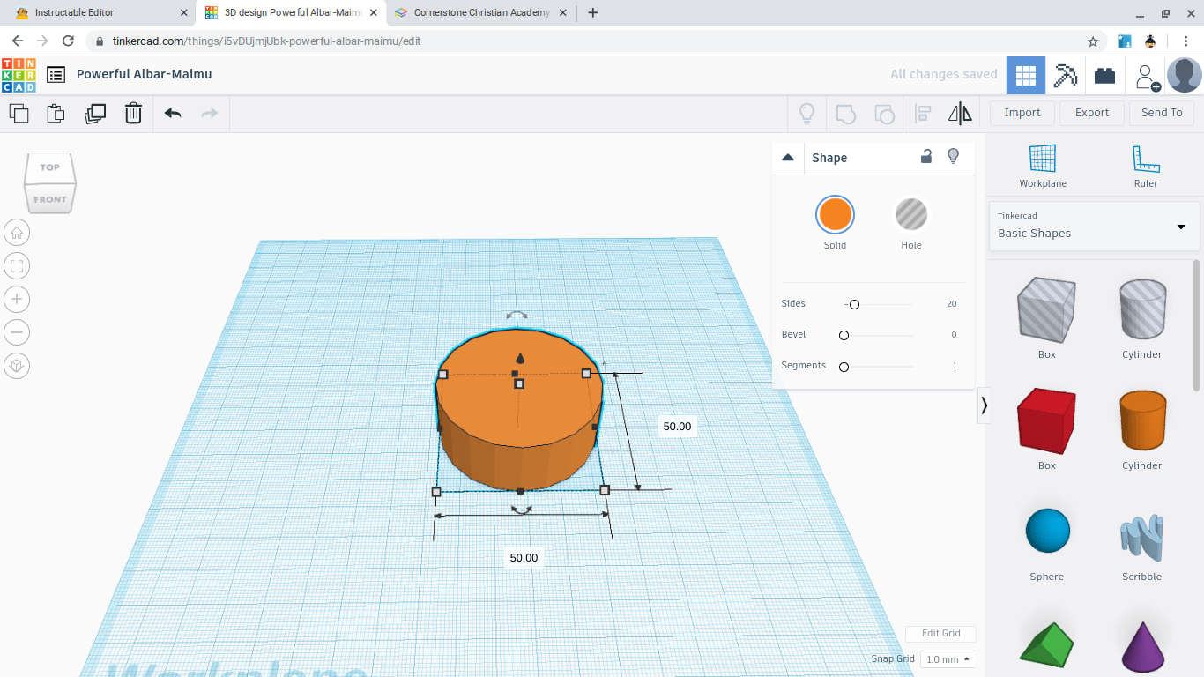Screen dimensions: 1204x677
Task: Click the Mirror tool icon
Action: (960, 113)
